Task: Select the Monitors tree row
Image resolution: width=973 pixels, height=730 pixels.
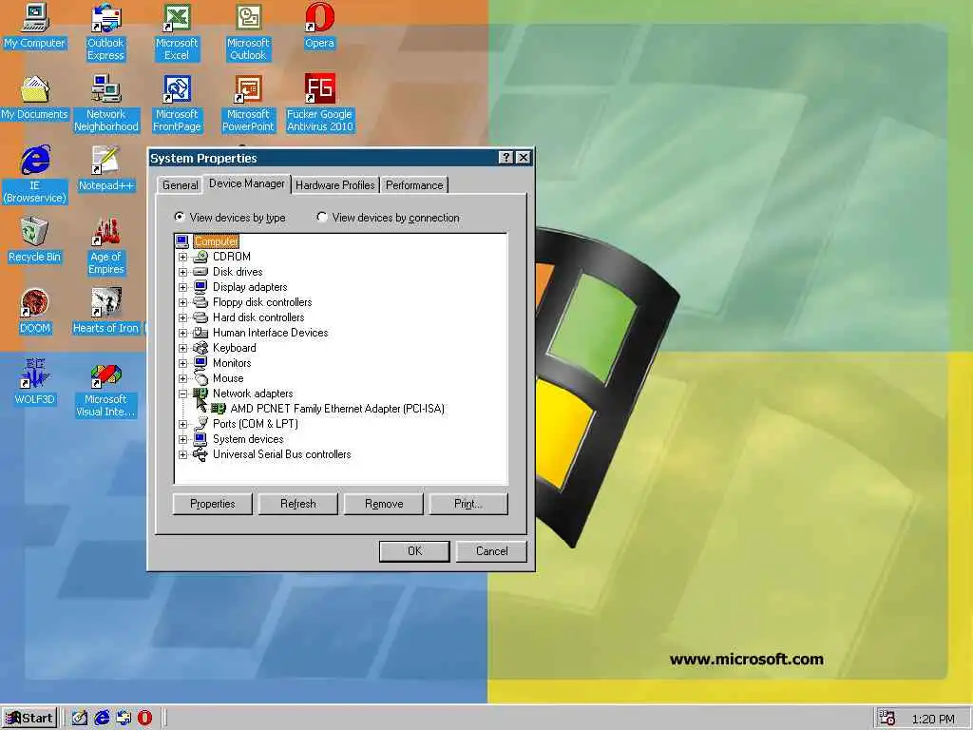Action: point(232,363)
